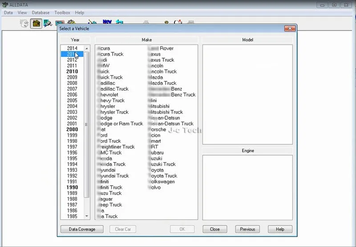Select Lexus Truck make

pyautogui.click(x=161, y=60)
